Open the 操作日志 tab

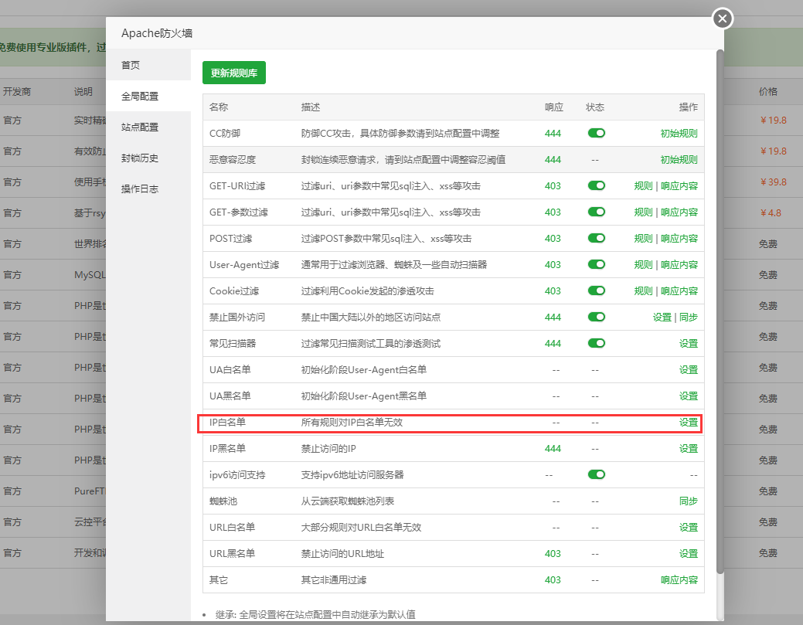(148, 189)
